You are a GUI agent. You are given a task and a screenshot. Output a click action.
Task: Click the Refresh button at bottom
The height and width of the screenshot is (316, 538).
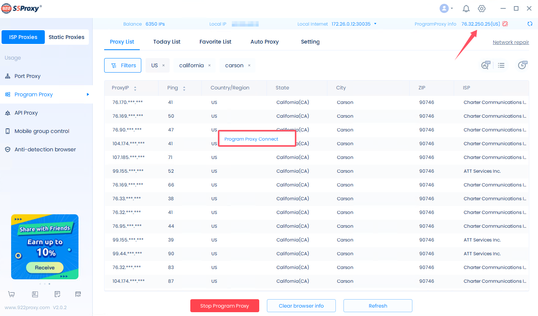tap(378, 306)
